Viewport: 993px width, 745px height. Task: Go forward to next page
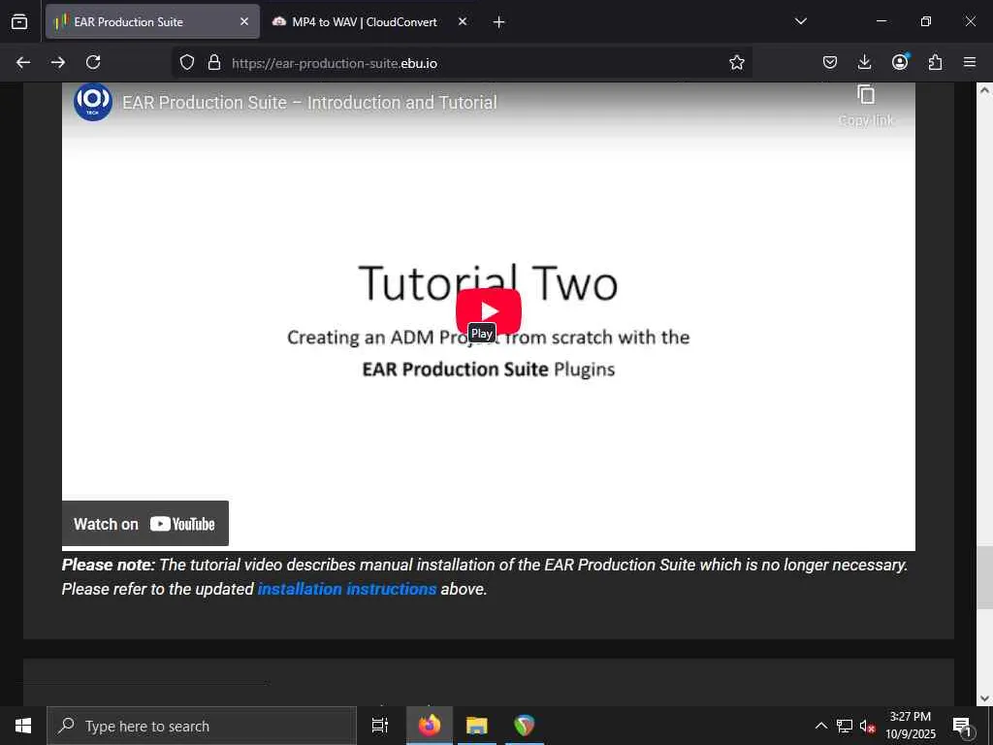(x=58, y=62)
